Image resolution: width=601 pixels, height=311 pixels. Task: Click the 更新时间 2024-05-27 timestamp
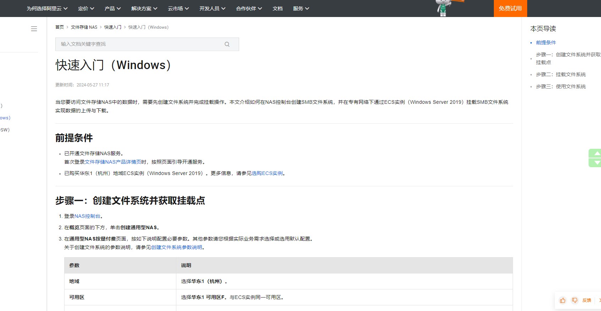(82, 85)
